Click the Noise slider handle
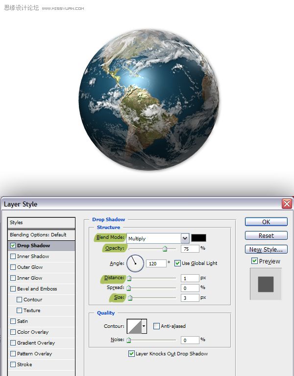Image resolution: width=294 pixels, height=376 pixels. click(128, 340)
